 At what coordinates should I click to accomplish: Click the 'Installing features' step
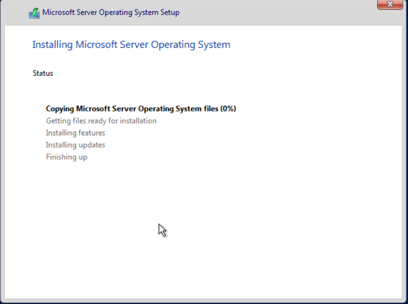tap(75, 133)
